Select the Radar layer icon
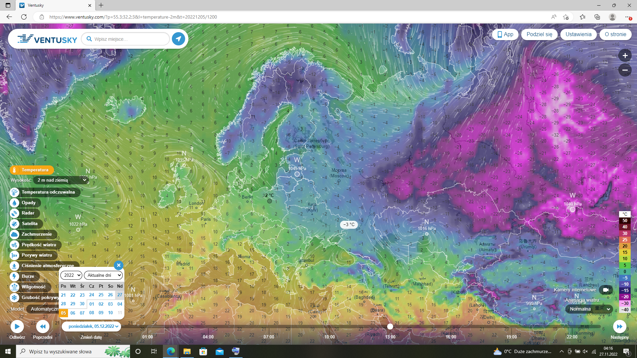This screenshot has height=358, width=637. pyautogui.click(x=14, y=213)
